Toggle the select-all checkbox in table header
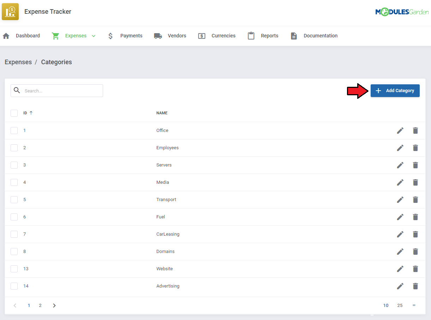Image resolution: width=431 pixels, height=320 pixels. click(x=14, y=113)
